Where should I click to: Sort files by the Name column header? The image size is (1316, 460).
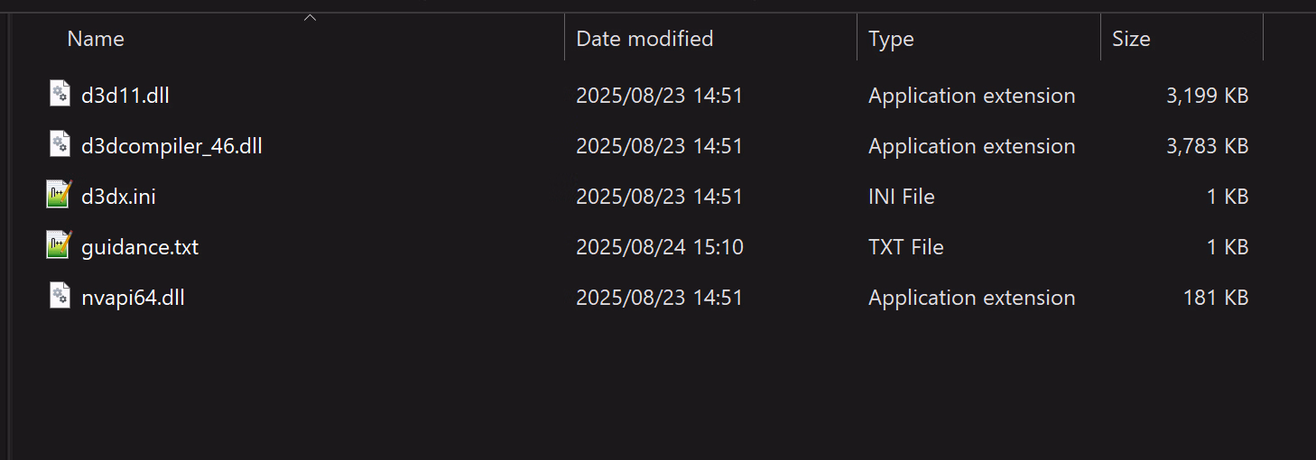[96, 39]
